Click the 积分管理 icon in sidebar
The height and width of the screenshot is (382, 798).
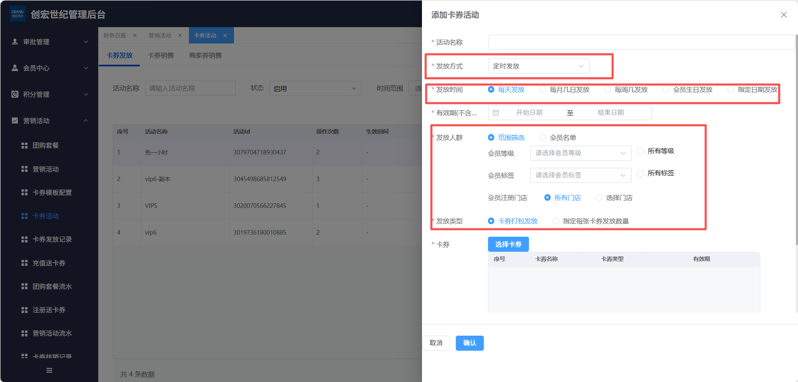pos(15,94)
